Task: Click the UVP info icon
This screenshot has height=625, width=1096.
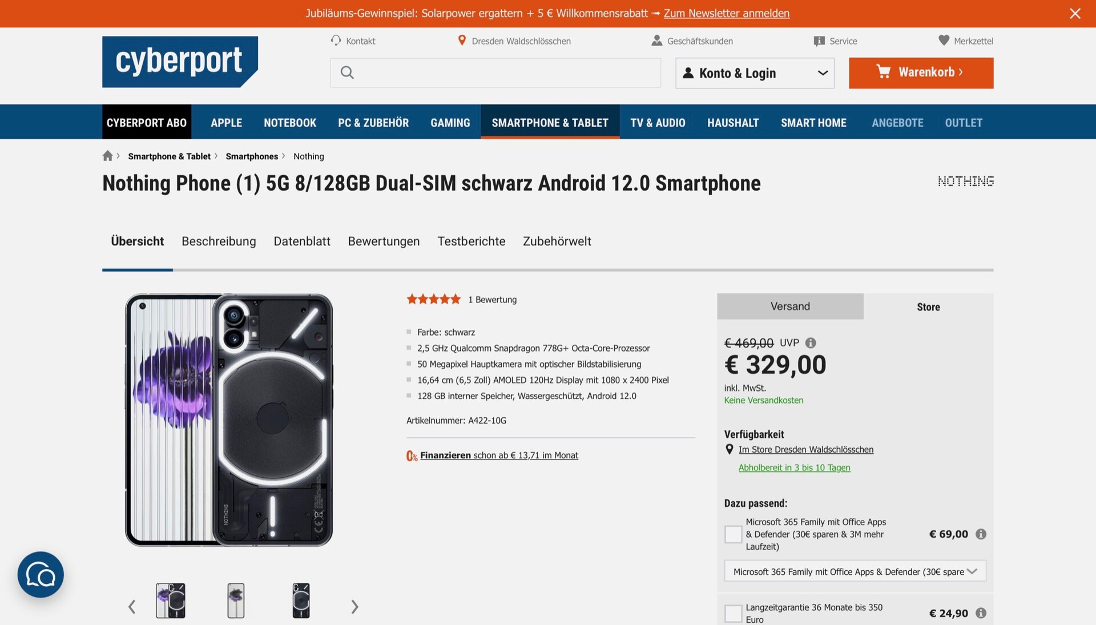Action: (x=811, y=343)
